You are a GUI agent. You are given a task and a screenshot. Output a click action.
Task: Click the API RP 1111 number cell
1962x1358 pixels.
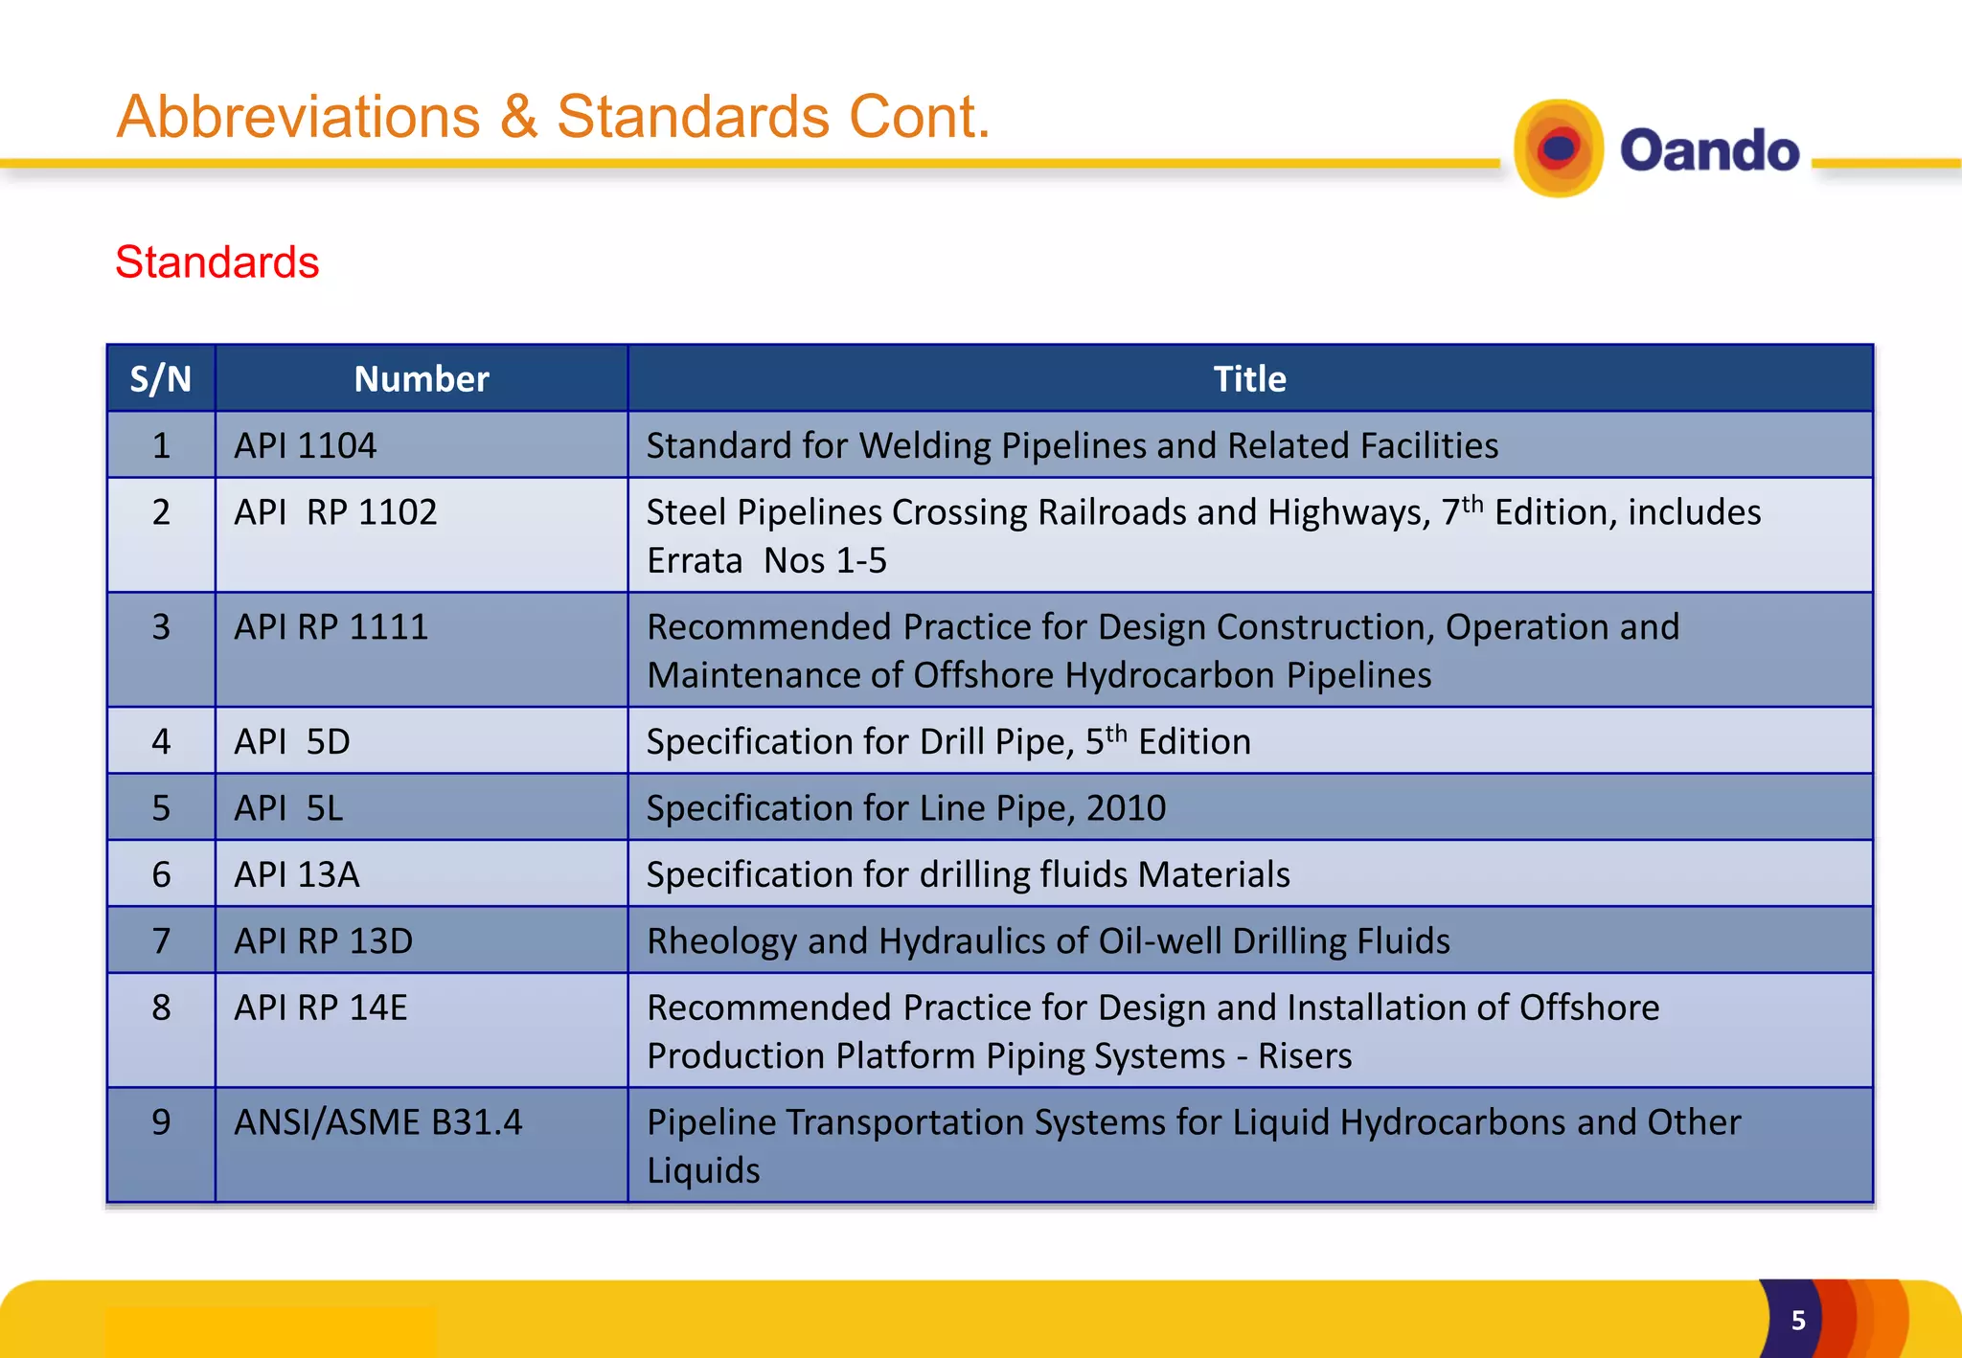coord(331,627)
